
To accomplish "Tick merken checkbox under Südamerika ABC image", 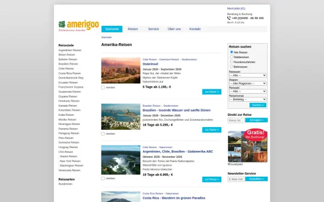I will click(x=103, y=178).
